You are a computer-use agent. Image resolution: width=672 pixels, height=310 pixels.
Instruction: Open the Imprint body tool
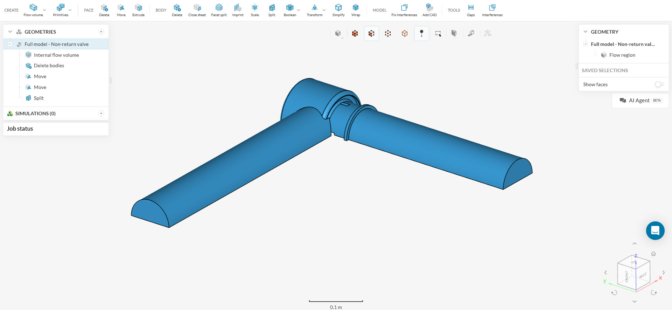pyautogui.click(x=238, y=10)
